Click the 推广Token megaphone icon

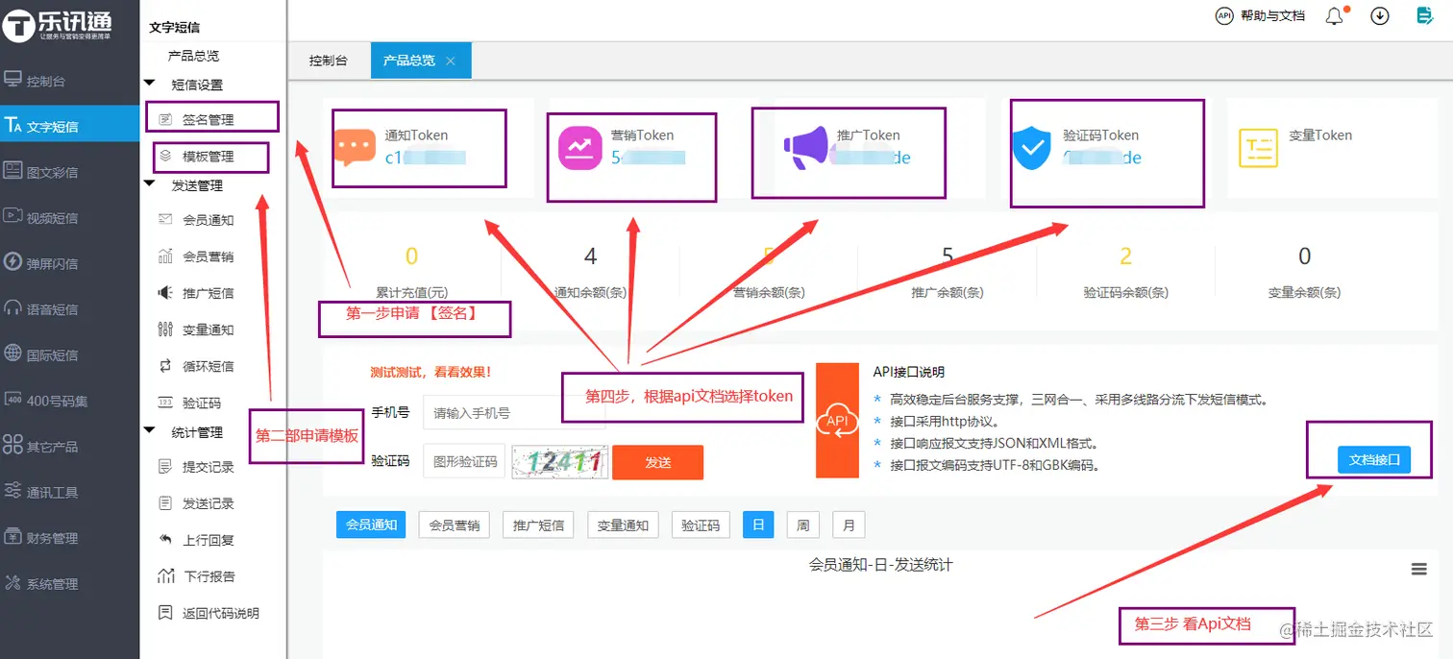point(805,148)
